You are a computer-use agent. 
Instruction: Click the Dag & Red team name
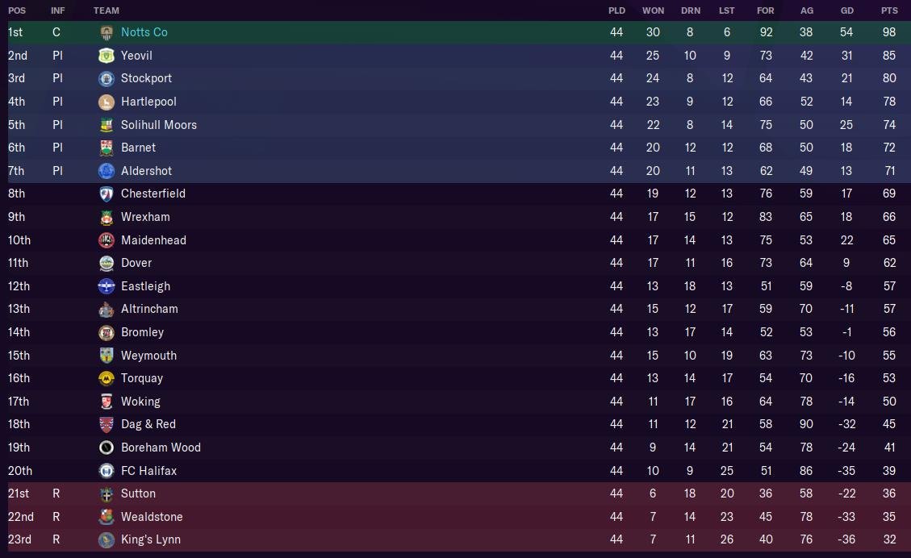click(148, 424)
